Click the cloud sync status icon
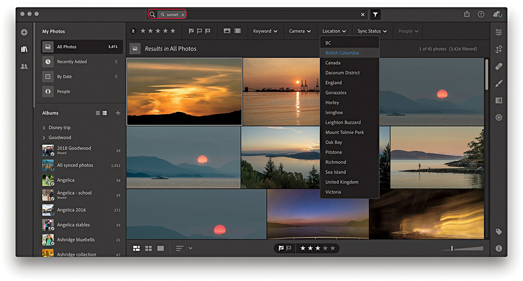 tap(497, 14)
